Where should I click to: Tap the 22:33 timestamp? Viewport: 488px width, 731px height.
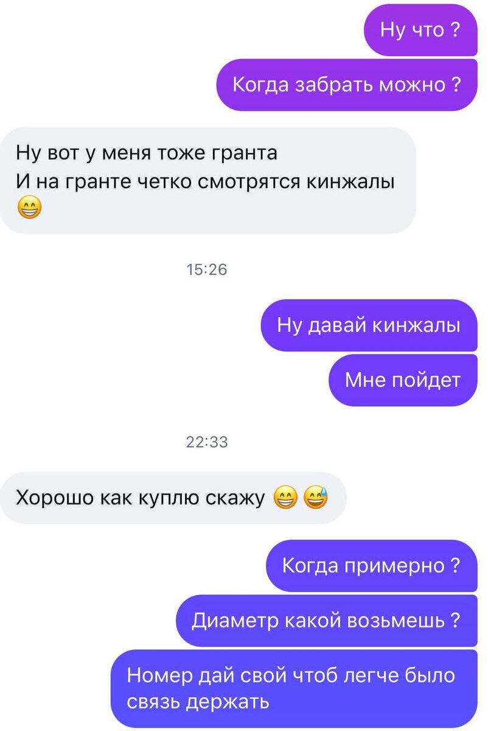[x=207, y=442]
